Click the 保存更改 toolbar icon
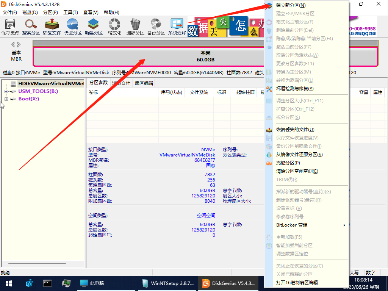388x291 pixels. pos(10,27)
